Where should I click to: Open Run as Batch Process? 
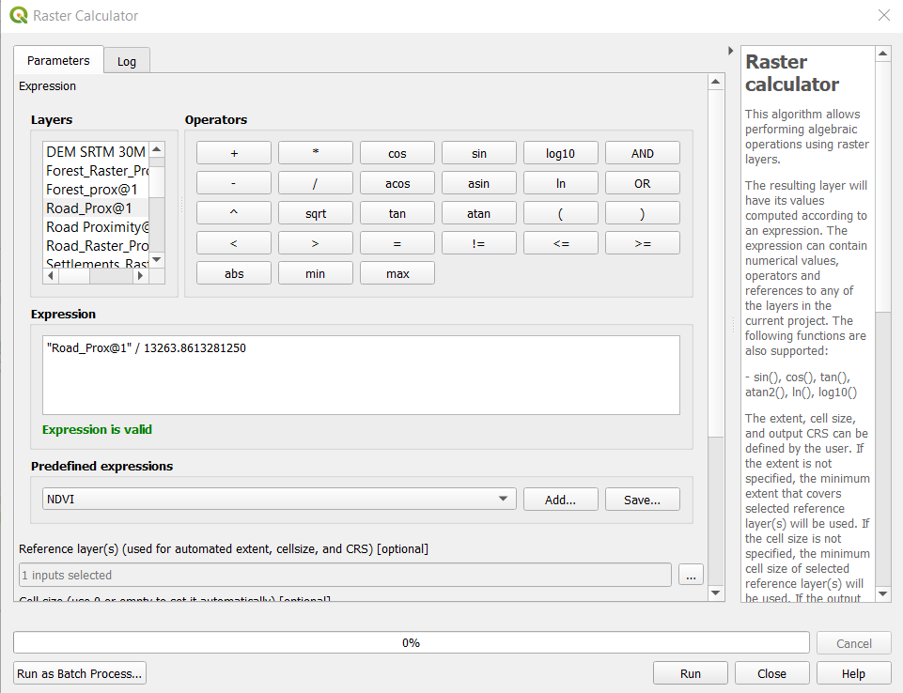click(x=80, y=673)
